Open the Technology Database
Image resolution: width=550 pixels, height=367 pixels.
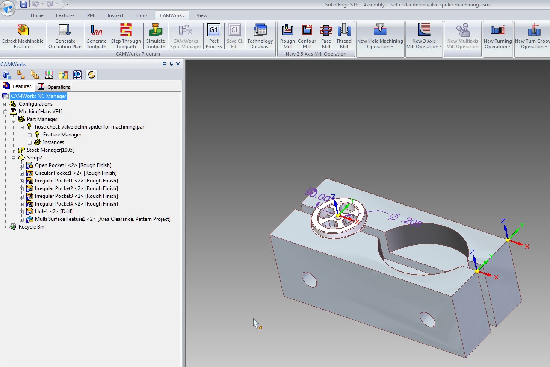(260, 37)
